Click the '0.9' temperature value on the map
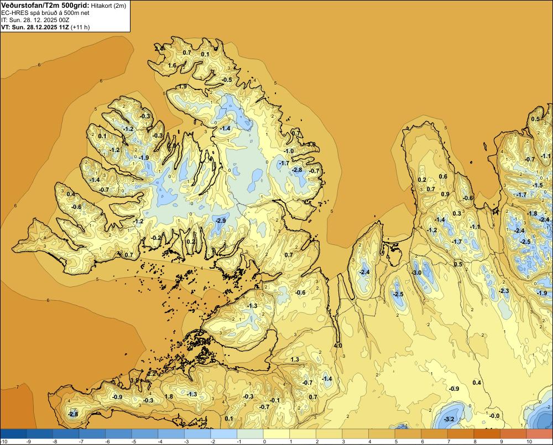 tap(445, 194)
